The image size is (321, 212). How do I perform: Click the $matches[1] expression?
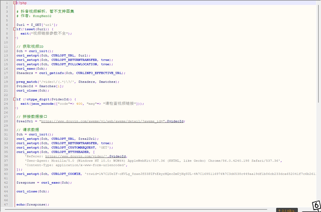pyautogui.click(x=50, y=86)
